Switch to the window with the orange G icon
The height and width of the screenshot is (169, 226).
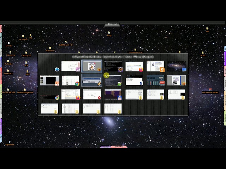point(155,66)
